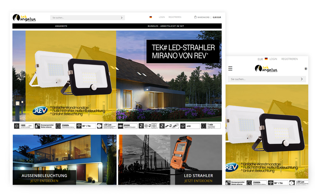This screenshot has width=315, height=196.
Task: Click mobile 90° / 7m range icon
Action: (x=278, y=183)
